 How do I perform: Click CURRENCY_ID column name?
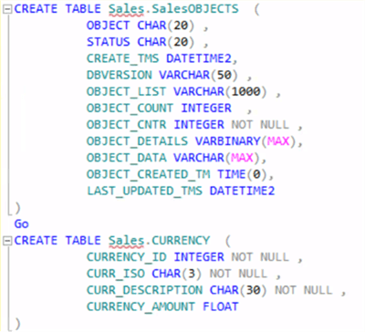[126, 257]
